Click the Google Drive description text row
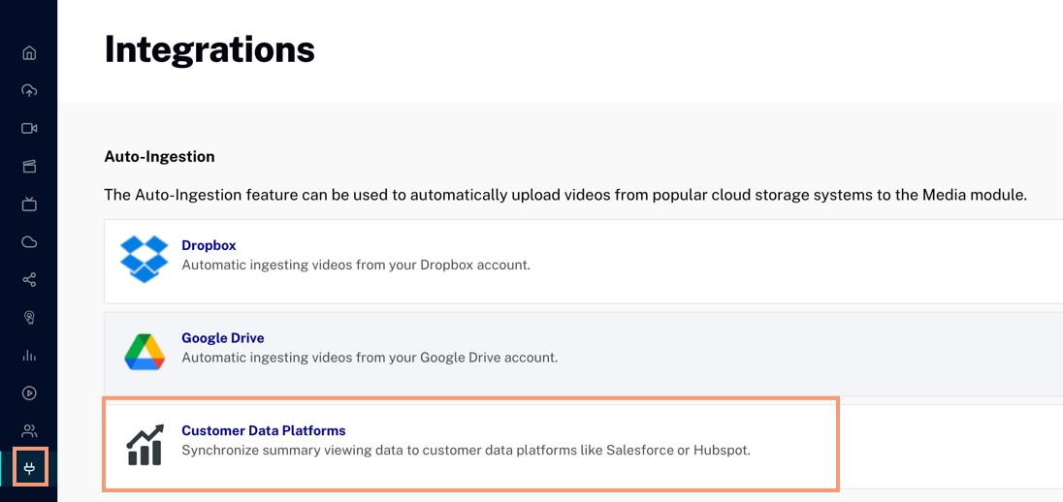 [369, 358]
